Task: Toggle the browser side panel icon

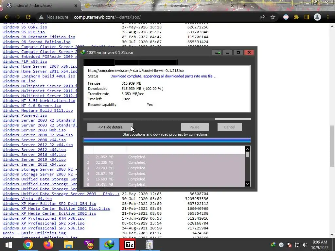Action: coord(307,17)
